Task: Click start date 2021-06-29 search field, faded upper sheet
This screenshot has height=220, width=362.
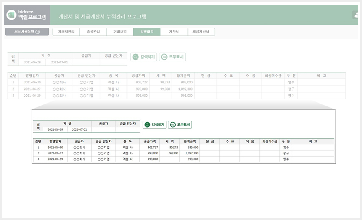Action: 32,62
